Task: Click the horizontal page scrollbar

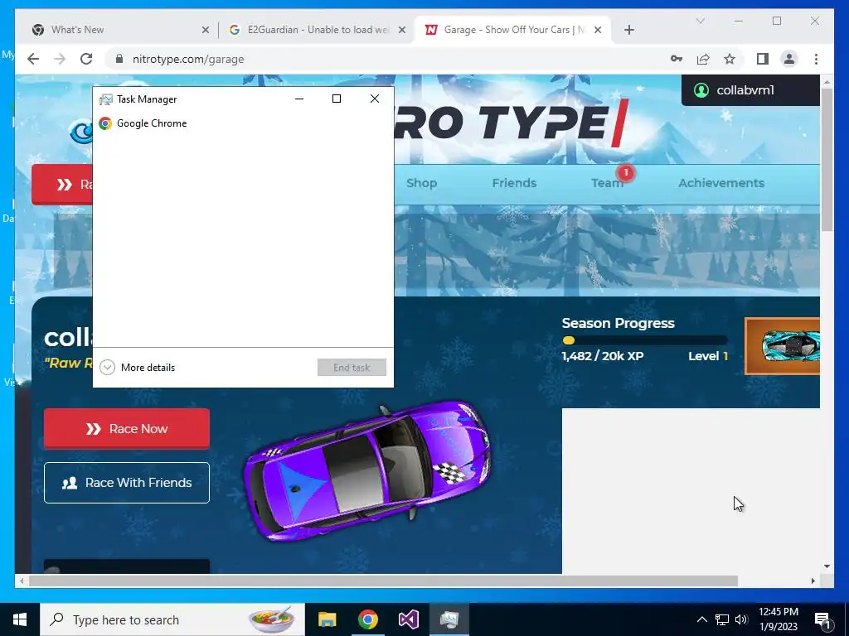Action: (x=383, y=581)
